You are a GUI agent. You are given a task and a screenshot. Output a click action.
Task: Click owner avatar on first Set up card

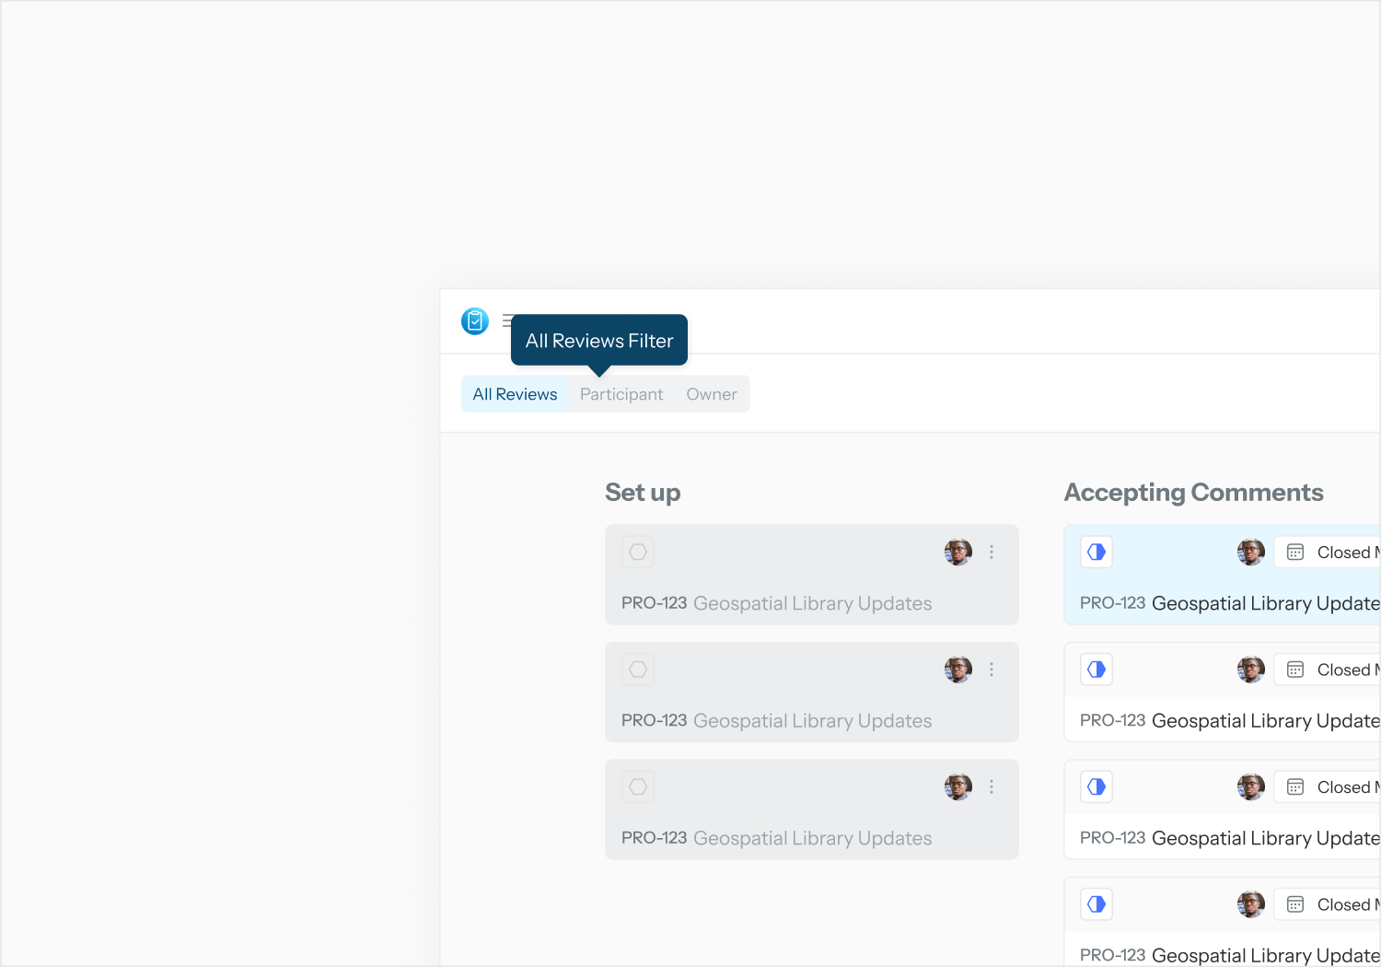[958, 553]
